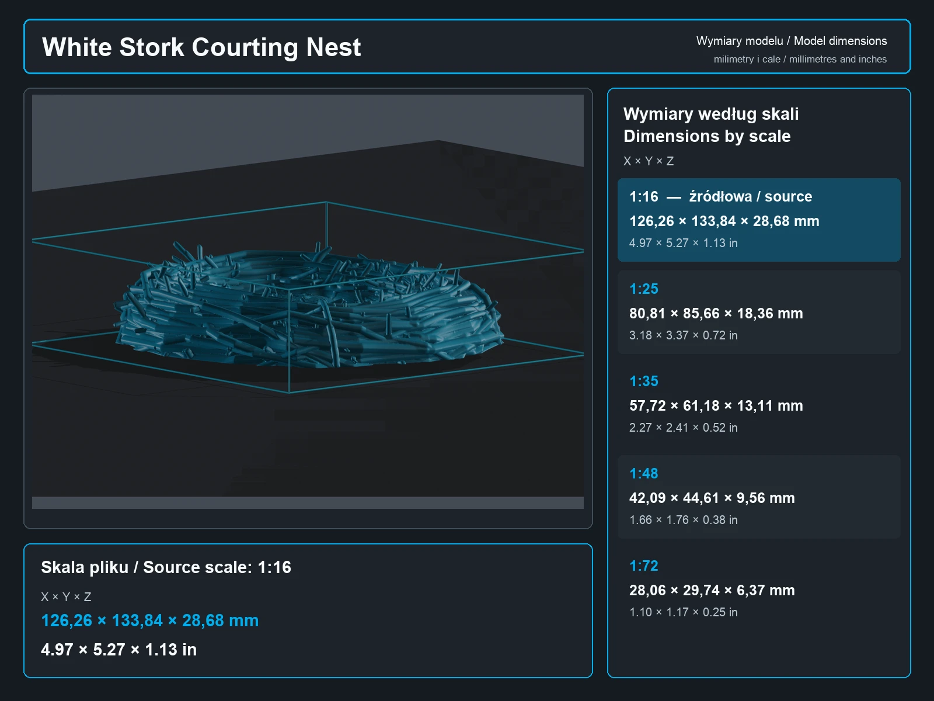Click the 42,09 × 44,61 × 9,56 mm dimensions

712,498
